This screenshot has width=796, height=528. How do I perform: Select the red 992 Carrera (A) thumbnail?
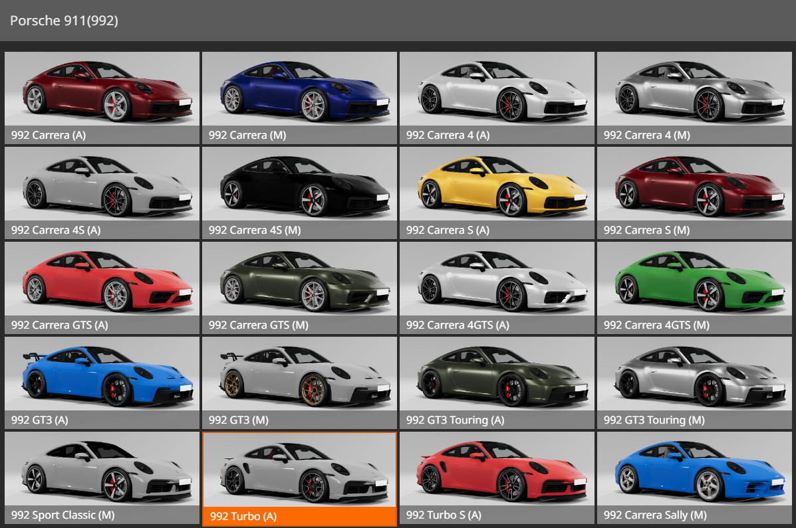point(102,92)
